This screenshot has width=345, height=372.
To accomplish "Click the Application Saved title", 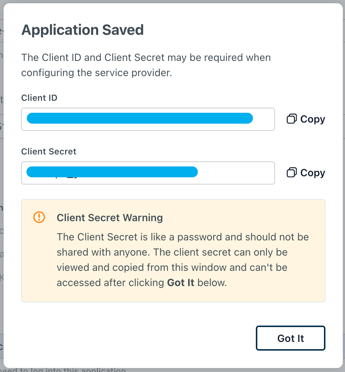I will coord(82,30).
